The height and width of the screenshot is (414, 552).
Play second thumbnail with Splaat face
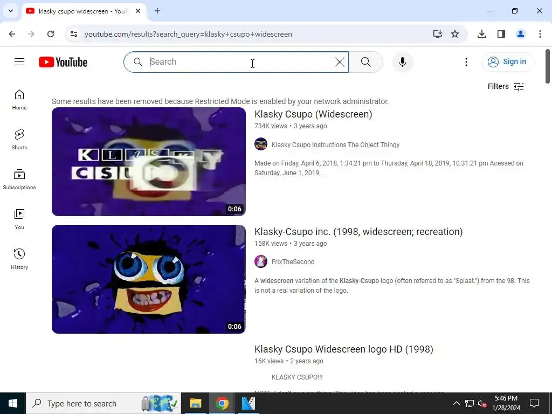coord(149,279)
